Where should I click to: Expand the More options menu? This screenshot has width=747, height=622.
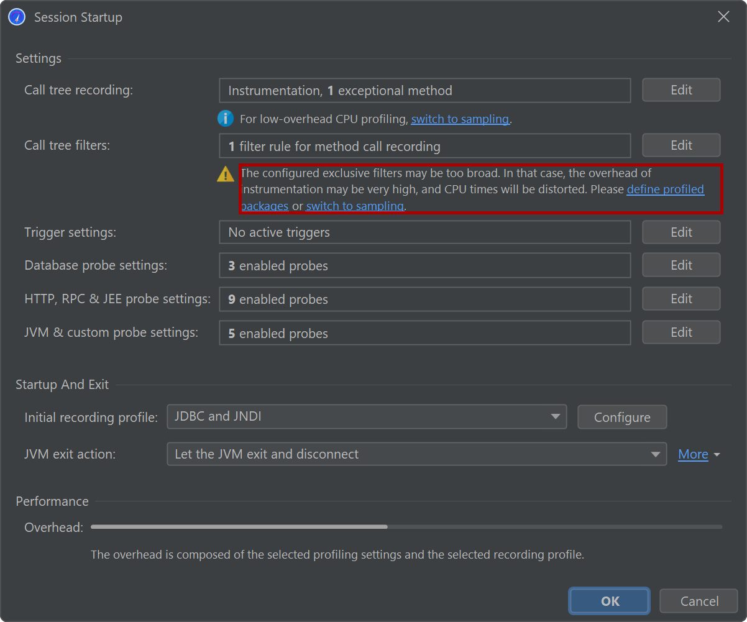(x=699, y=454)
